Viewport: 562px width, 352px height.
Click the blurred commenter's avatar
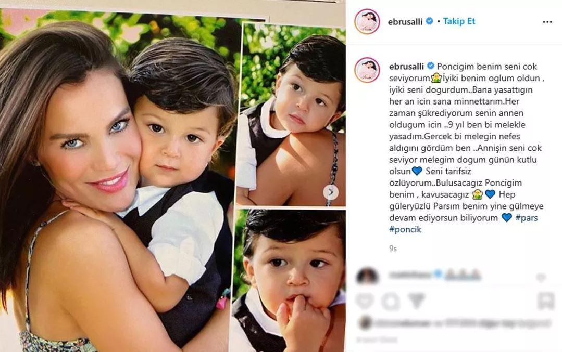367,277
